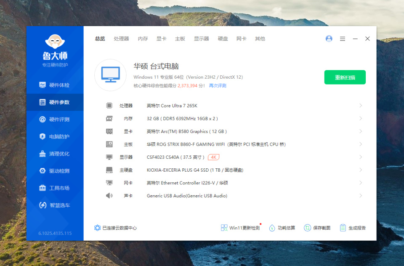Click the 鲁大师 logo avatar

coord(55,41)
